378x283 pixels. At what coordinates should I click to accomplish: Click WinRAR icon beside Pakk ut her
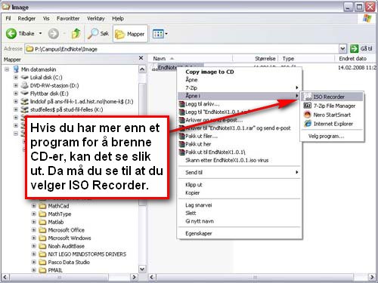[x=181, y=144]
